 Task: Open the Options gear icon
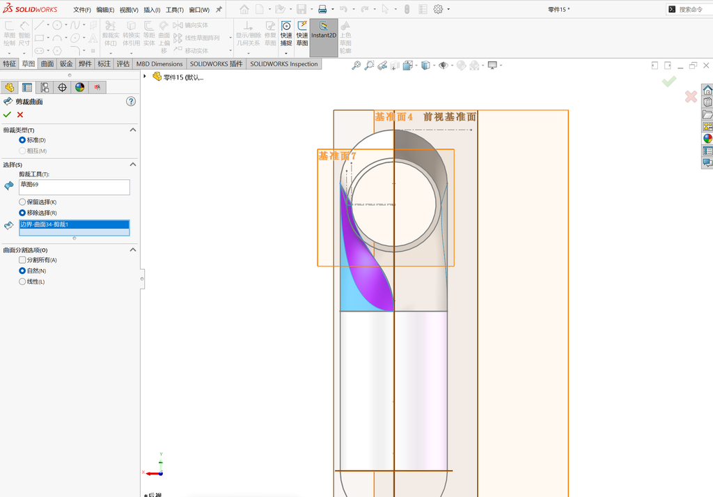[438, 9]
